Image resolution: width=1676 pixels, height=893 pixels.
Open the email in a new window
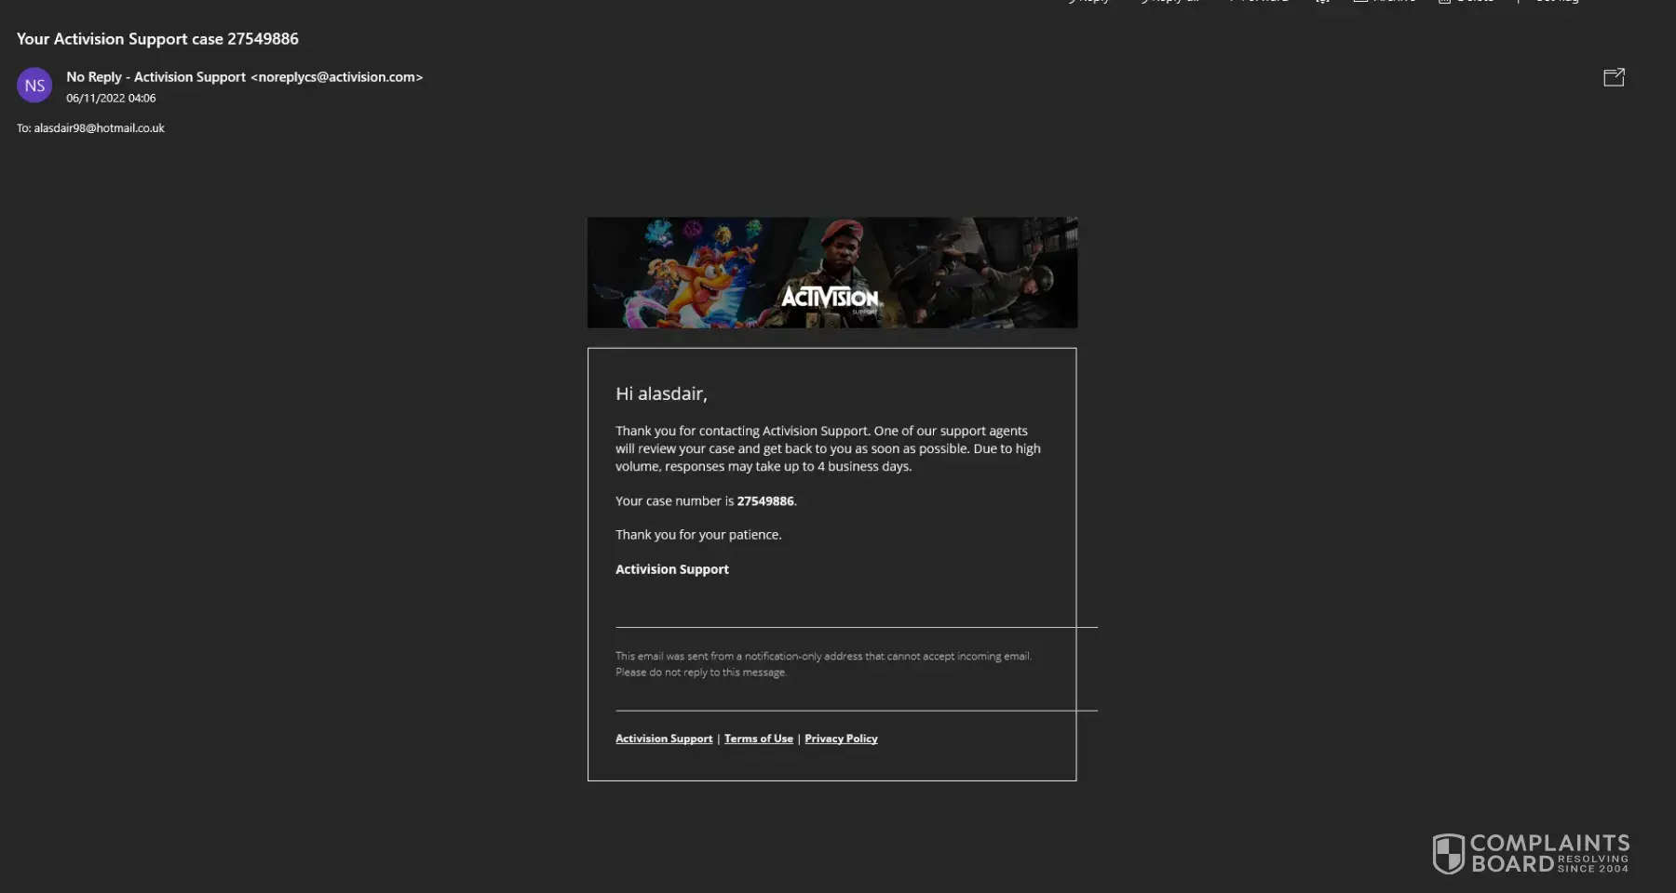tap(1614, 77)
